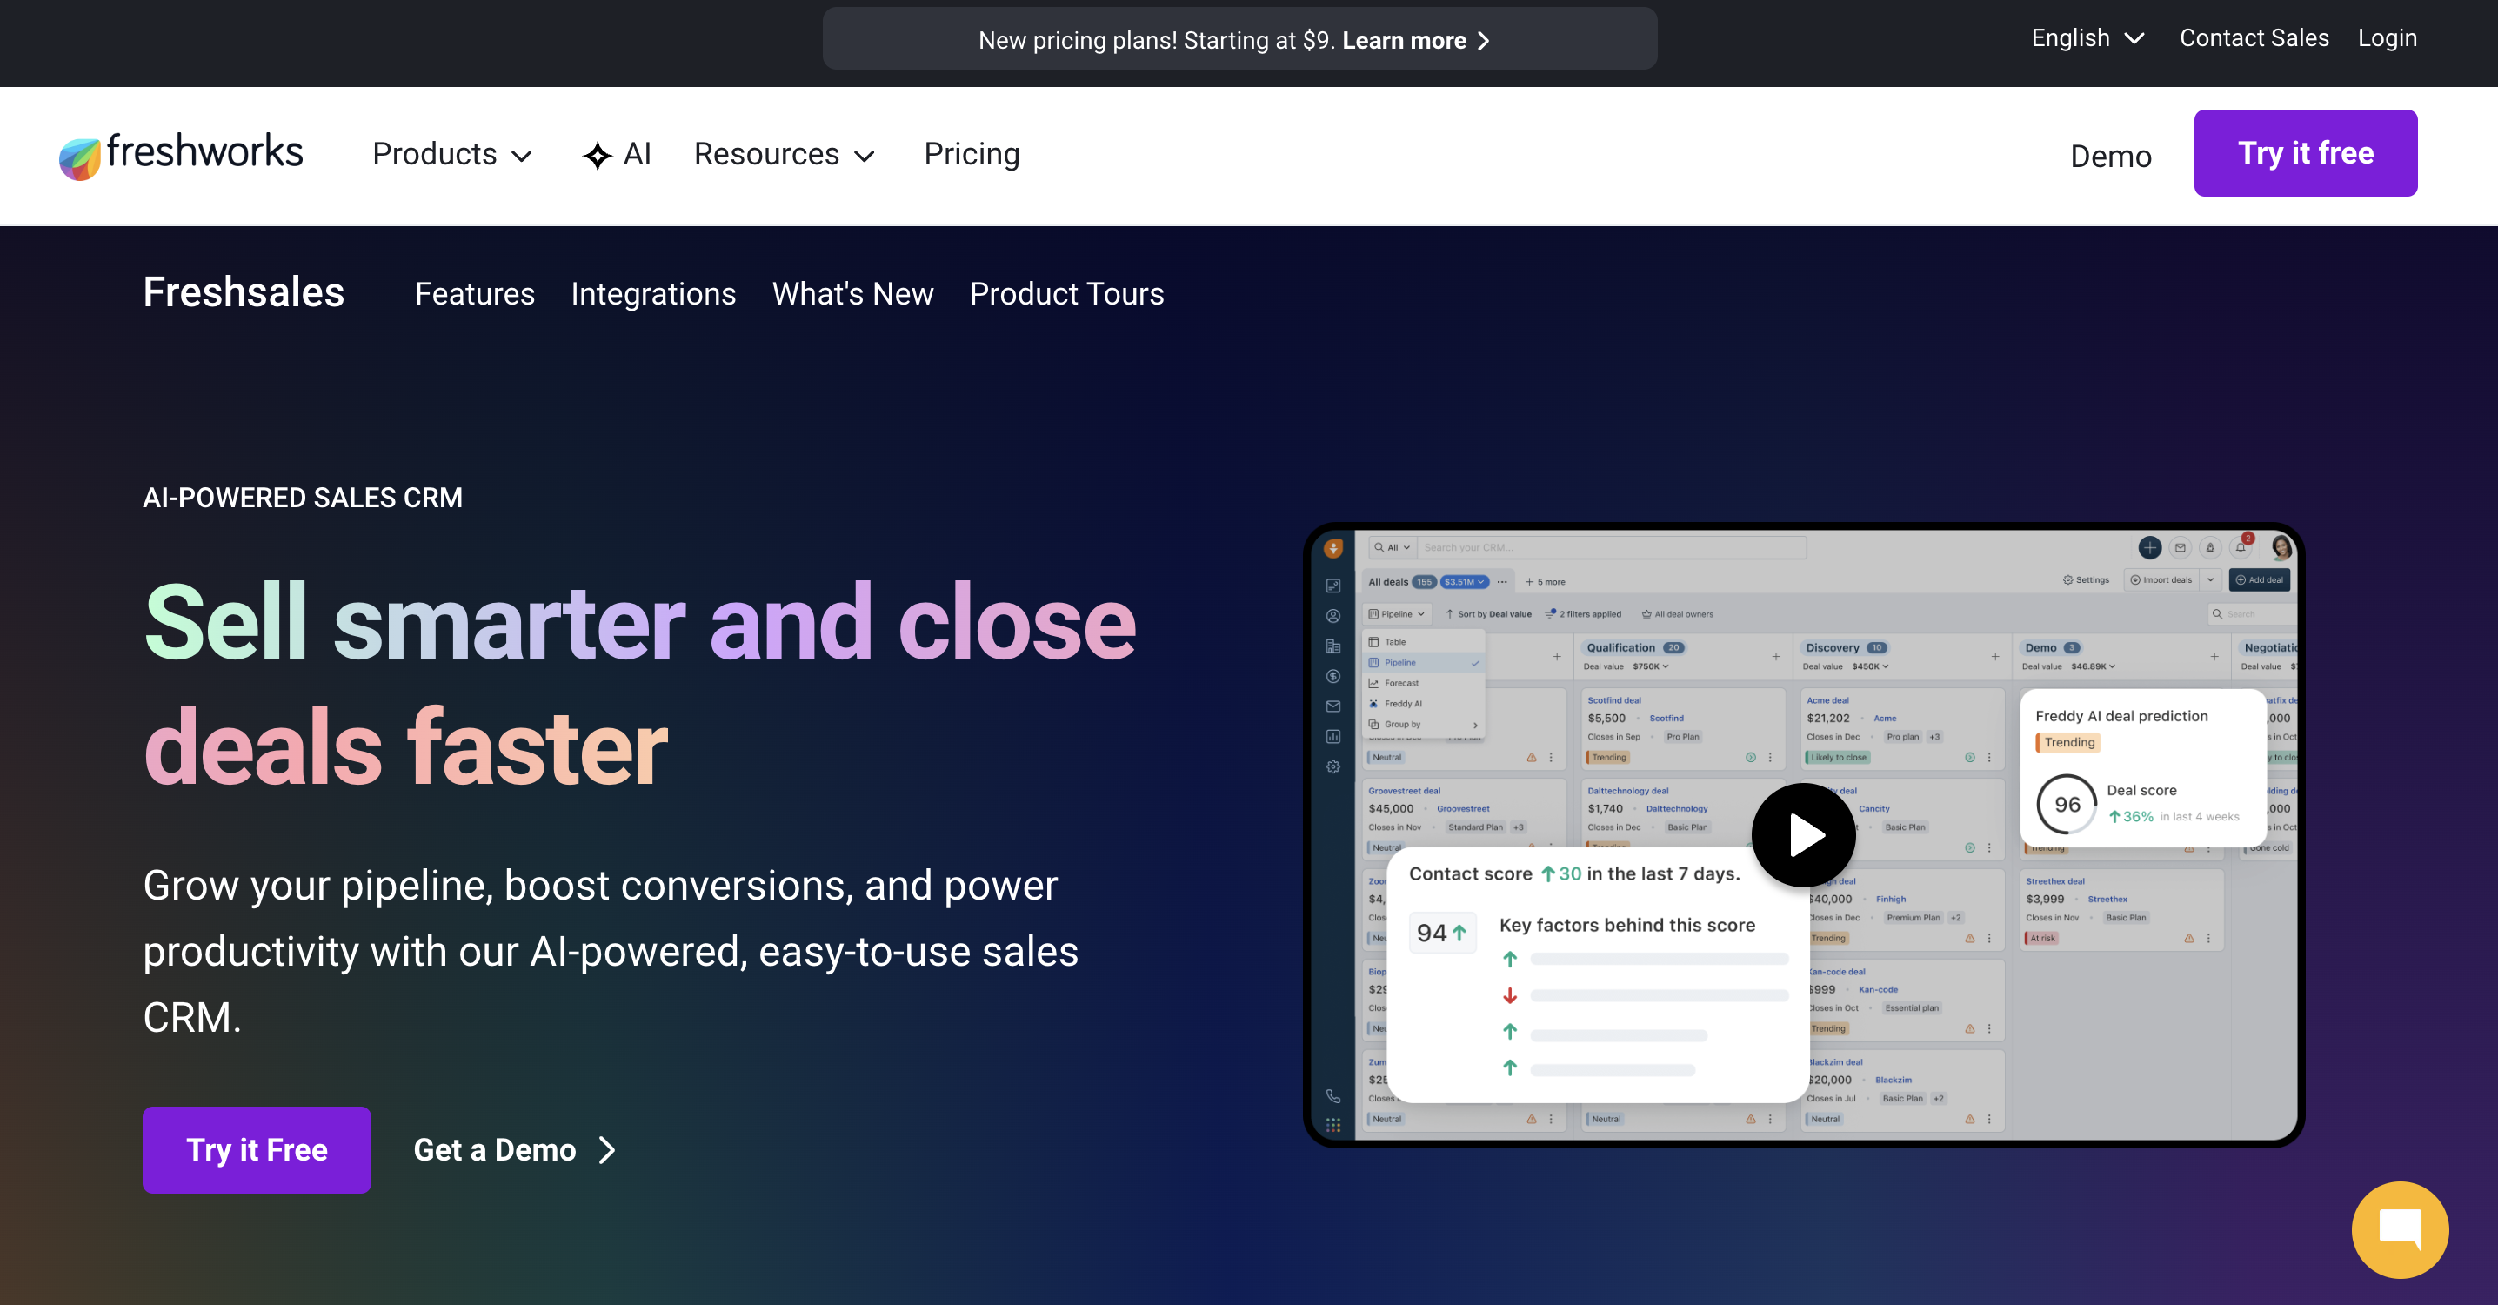Click the warning icon on the Blackzim deal card
Viewport: 2498px width, 1305px height.
click(1969, 1119)
